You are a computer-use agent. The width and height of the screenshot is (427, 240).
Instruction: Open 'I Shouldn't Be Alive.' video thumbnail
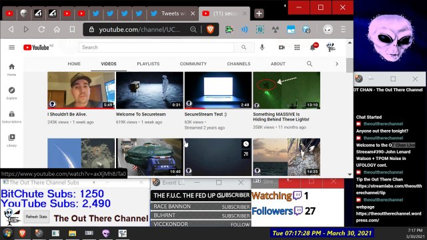click(x=81, y=91)
